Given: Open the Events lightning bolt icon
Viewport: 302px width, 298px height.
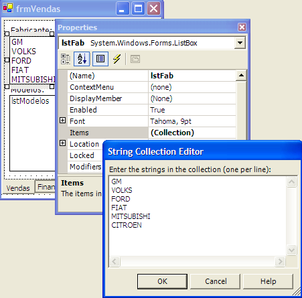Looking at the screenshot, I should [117, 59].
